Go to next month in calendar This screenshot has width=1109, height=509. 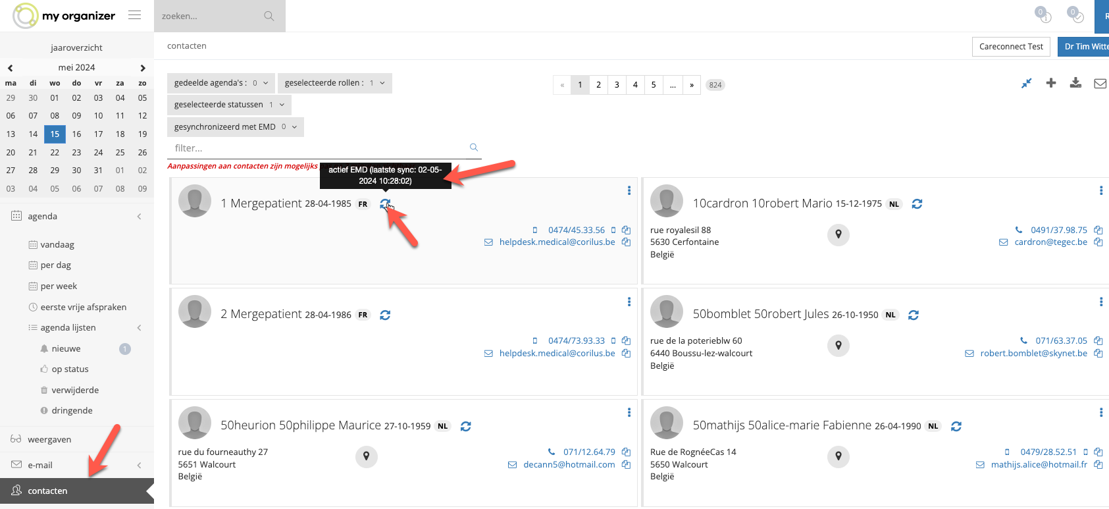pyautogui.click(x=143, y=68)
